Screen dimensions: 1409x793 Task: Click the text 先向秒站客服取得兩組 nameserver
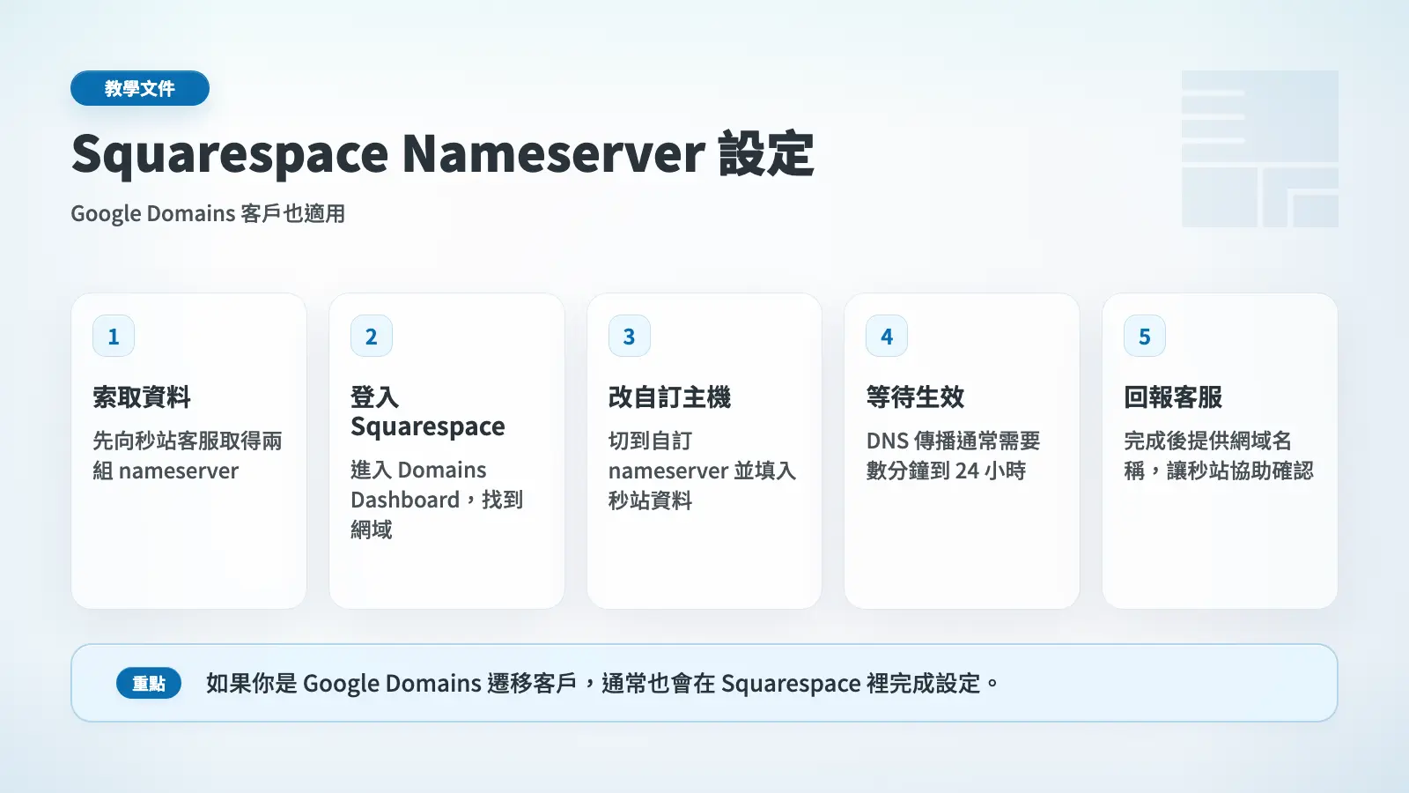click(x=188, y=456)
